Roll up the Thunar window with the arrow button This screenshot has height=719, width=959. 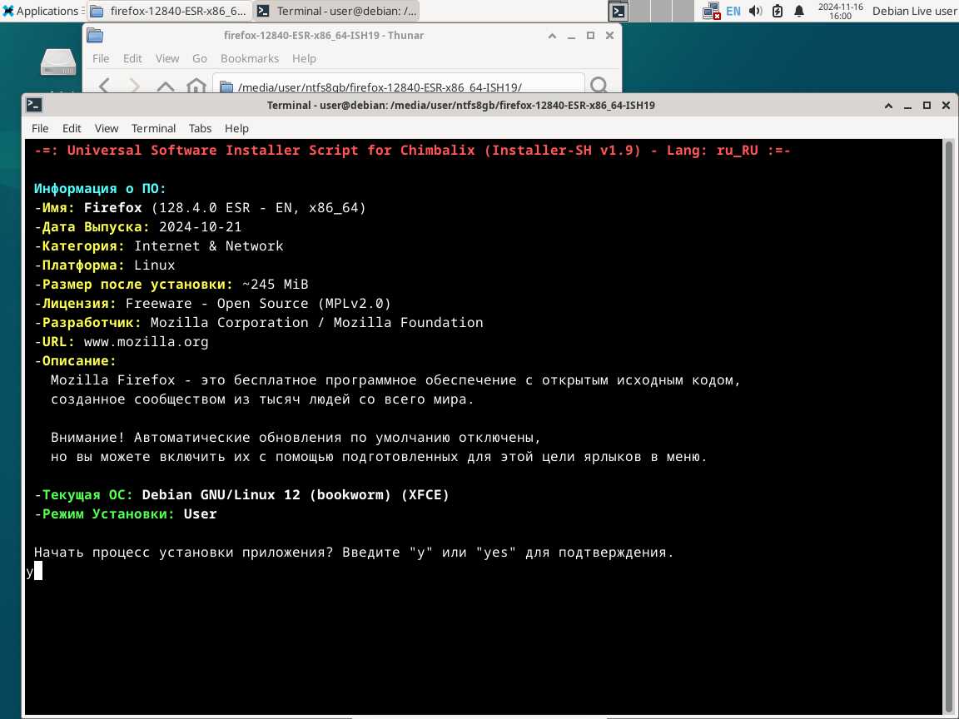coord(552,36)
